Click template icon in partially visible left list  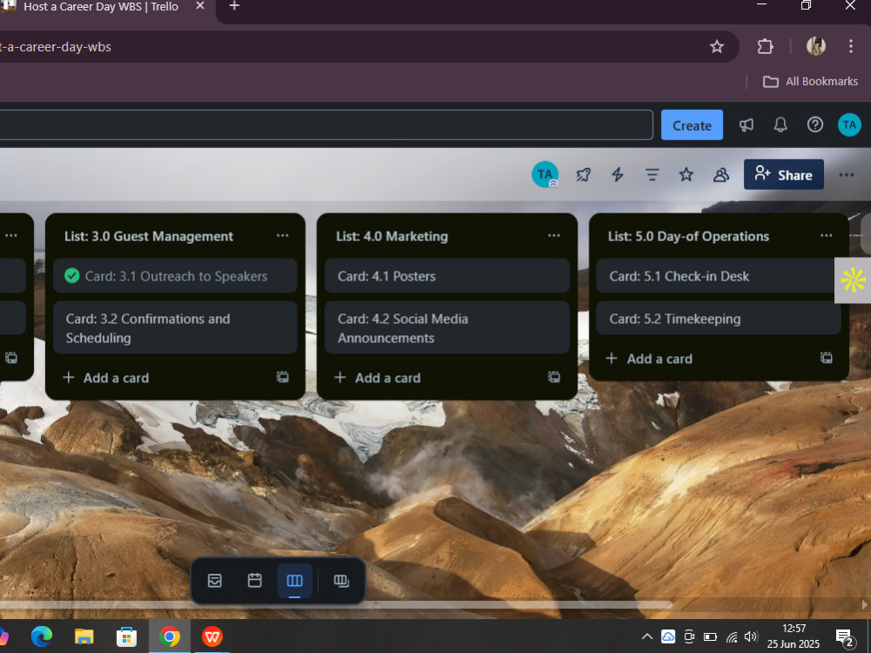11,358
